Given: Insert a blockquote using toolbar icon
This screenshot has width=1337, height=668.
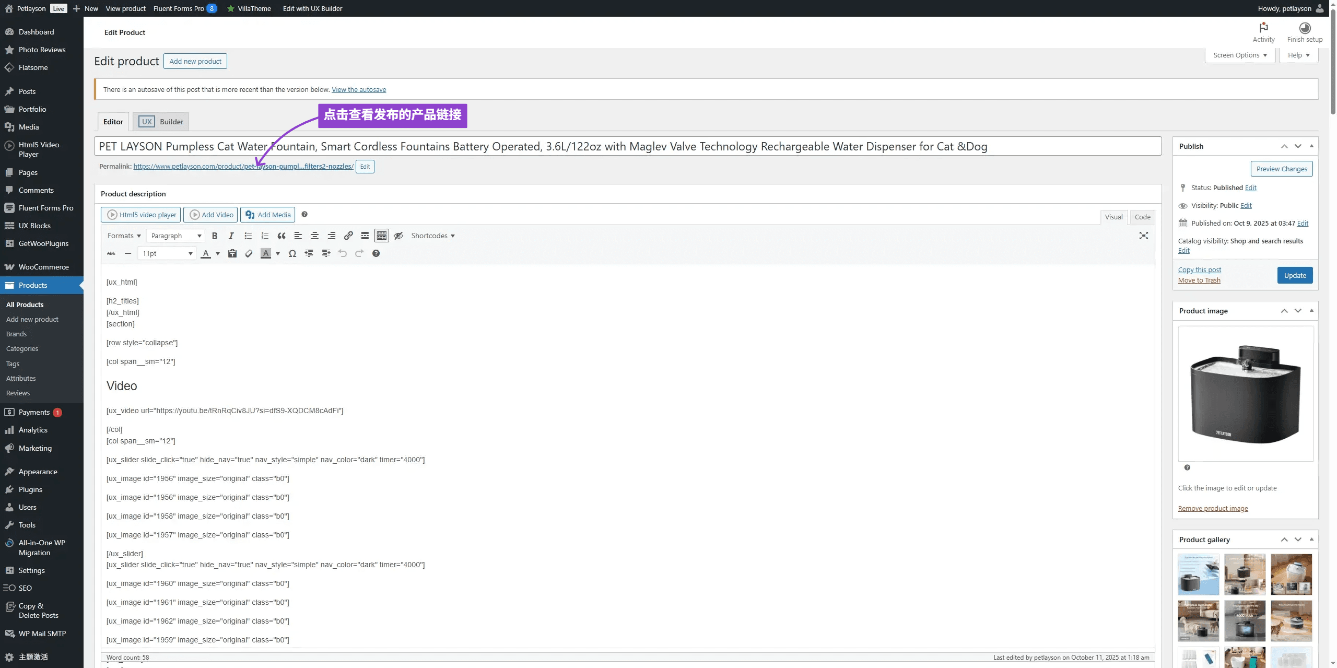Looking at the screenshot, I should tap(282, 236).
